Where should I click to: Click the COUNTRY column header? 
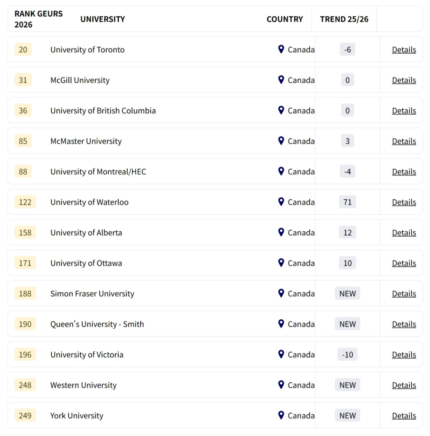pos(285,19)
